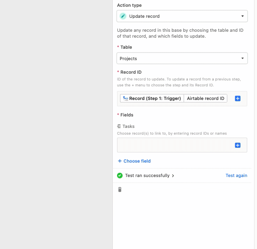
Task: Click the green success checkmark icon
Action: coord(120,175)
